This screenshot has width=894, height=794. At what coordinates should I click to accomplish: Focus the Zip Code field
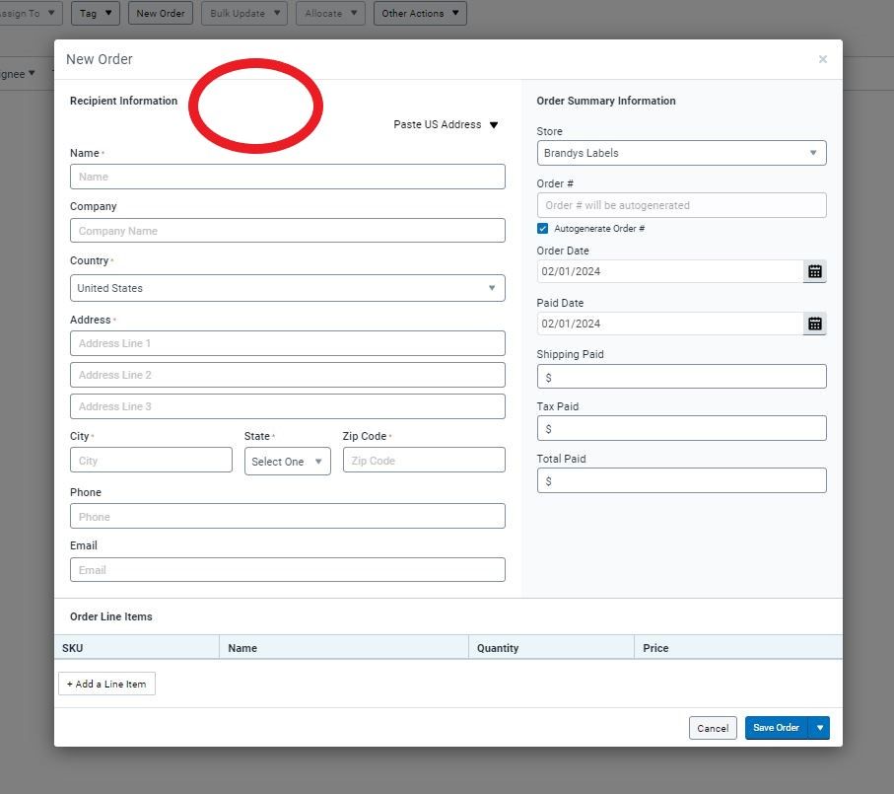(423, 461)
